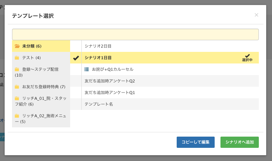Select template 友だち追加時アンケートQ1

click(x=110, y=92)
